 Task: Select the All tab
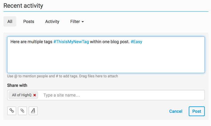pyautogui.click(x=10, y=21)
